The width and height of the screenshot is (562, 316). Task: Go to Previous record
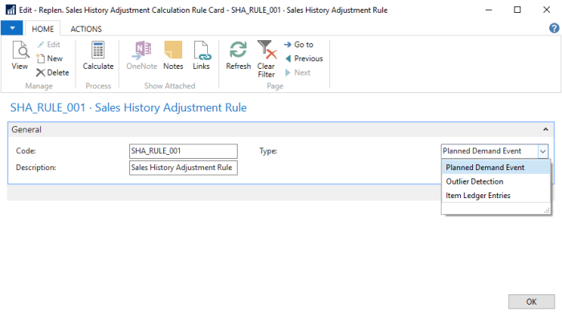[304, 59]
